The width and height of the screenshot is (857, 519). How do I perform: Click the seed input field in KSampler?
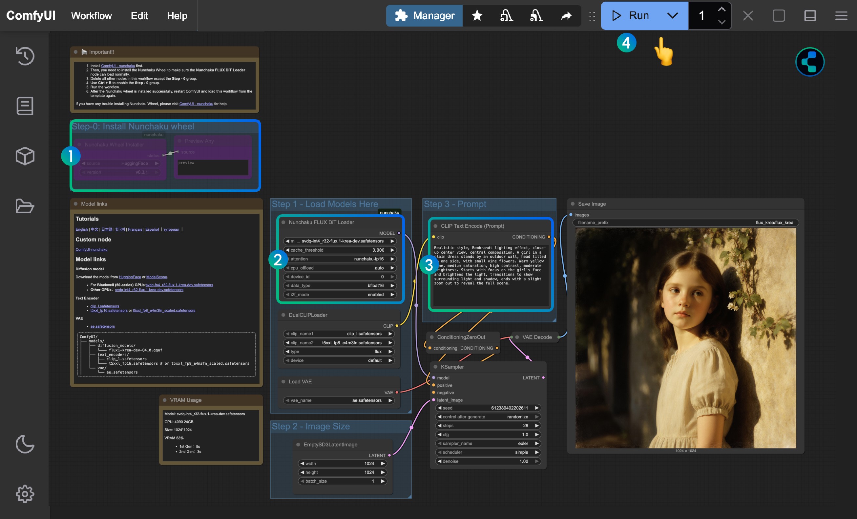(488, 408)
